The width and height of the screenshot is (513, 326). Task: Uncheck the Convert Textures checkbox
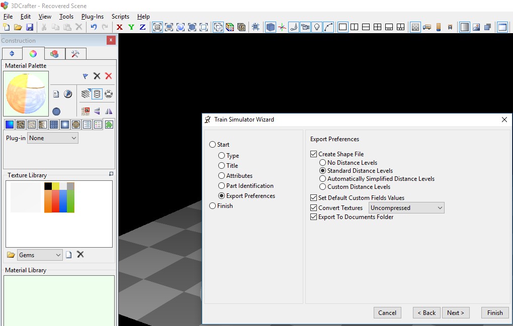coord(313,208)
